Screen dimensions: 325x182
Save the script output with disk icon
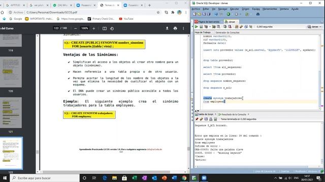coord(206,119)
